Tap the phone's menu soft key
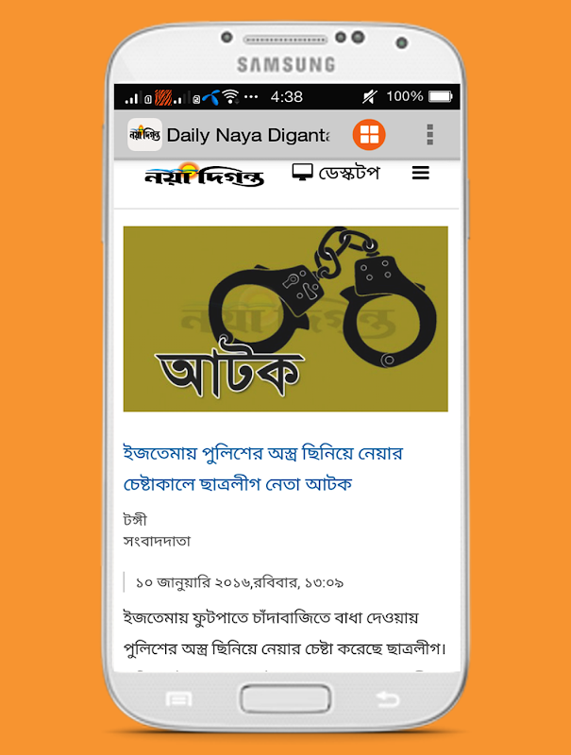The image size is (571, 755). click(178, 699)
